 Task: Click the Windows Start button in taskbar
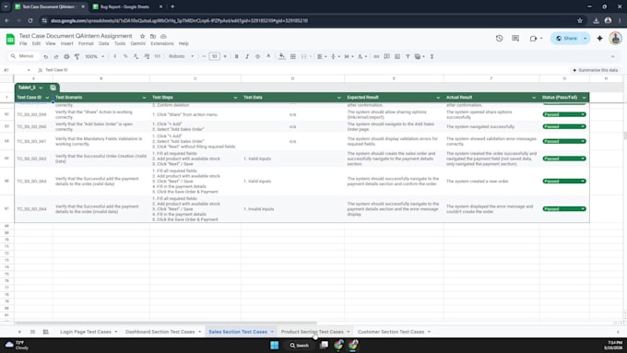275,346
